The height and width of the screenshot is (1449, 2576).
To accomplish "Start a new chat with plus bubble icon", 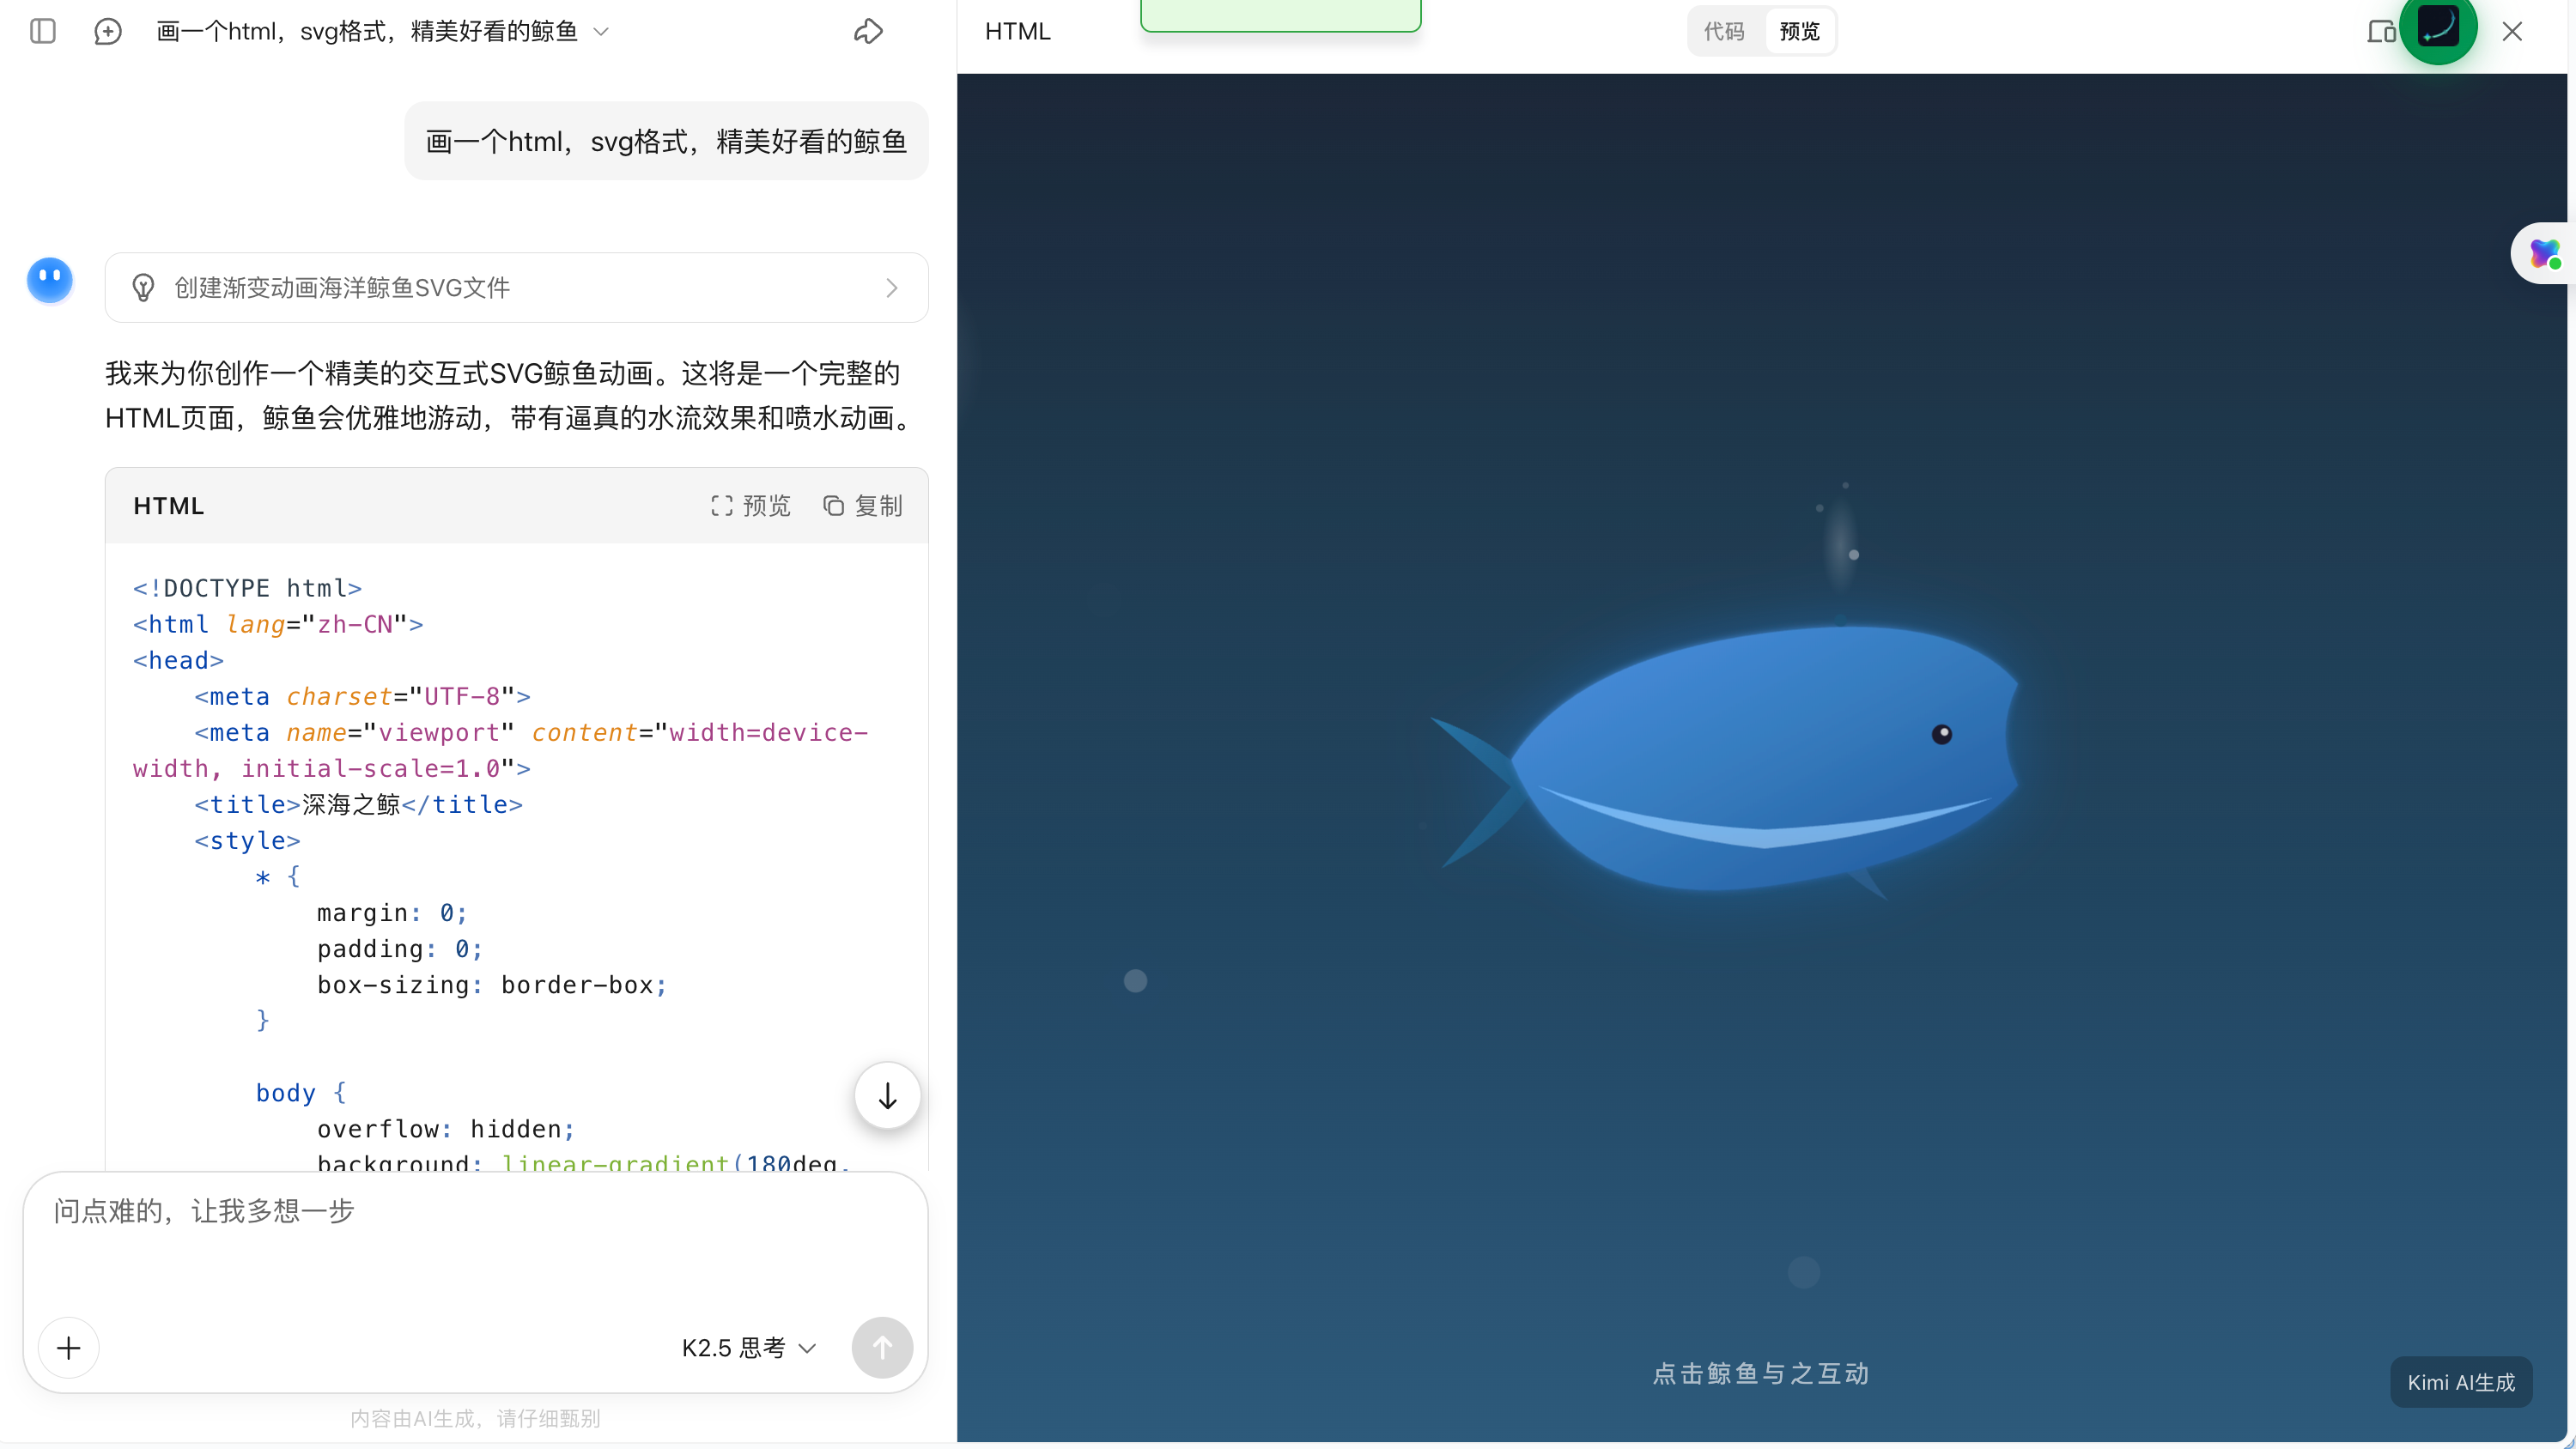I will click(x=108, y=31).
